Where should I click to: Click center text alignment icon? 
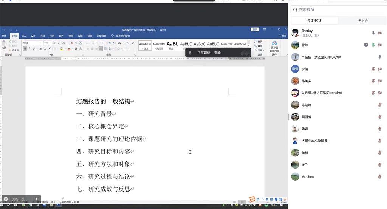pos(92,49)
